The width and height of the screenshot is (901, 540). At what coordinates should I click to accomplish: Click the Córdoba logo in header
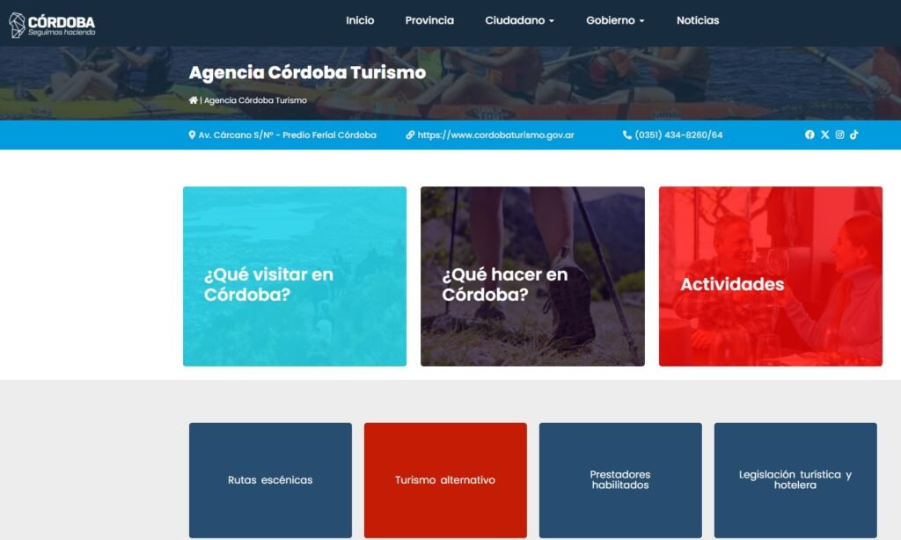pyautogui.click(x=52, y=25)
